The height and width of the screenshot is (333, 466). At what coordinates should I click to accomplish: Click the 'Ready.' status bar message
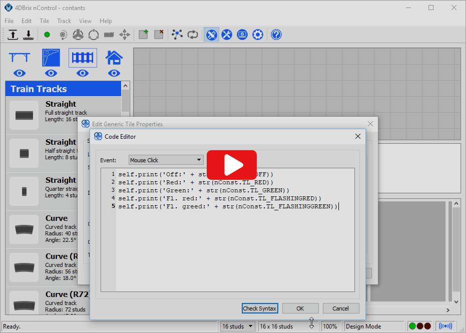click(12, 326)
